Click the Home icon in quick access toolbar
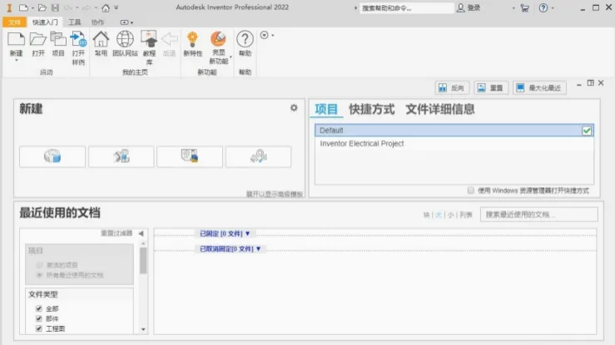615x345 pixels. pyautogui.click(x=106, y=7)
